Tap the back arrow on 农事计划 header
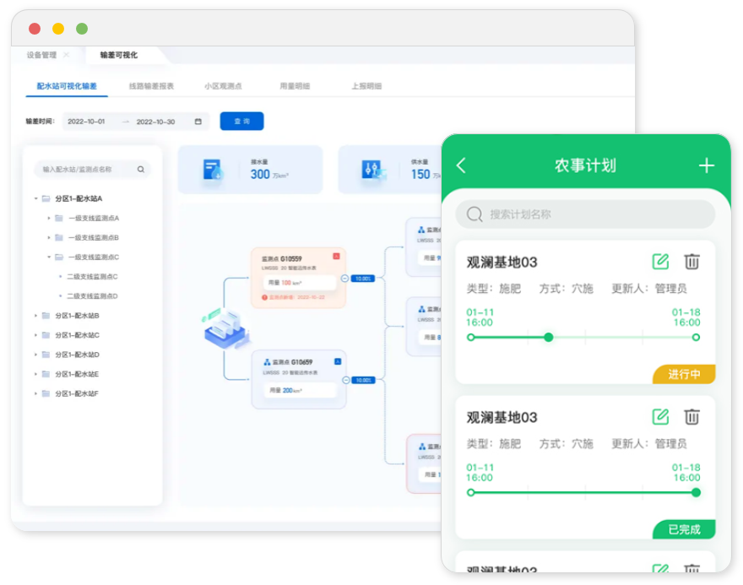This screenshot has height=585, width=743. [x=460, y=165]
